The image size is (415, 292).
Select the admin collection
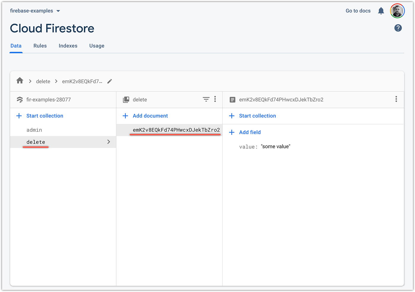(x=34, y=130)
